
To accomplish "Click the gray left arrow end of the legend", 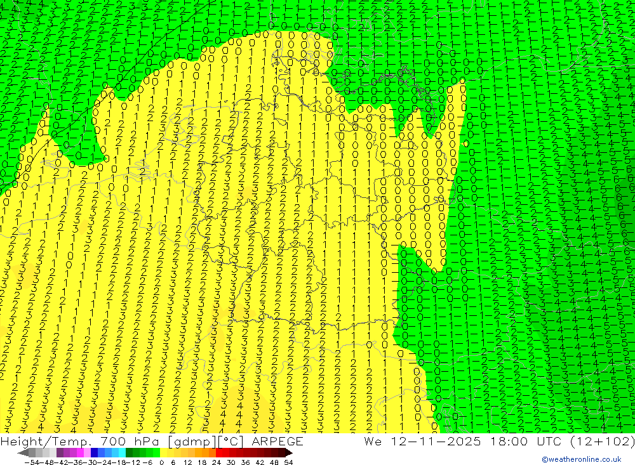I will 23,453.
